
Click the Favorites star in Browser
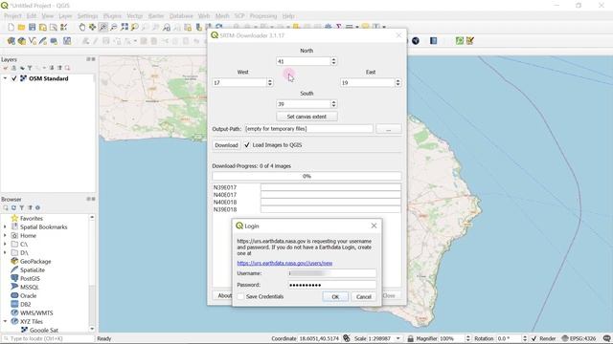(x=15, y=219)
